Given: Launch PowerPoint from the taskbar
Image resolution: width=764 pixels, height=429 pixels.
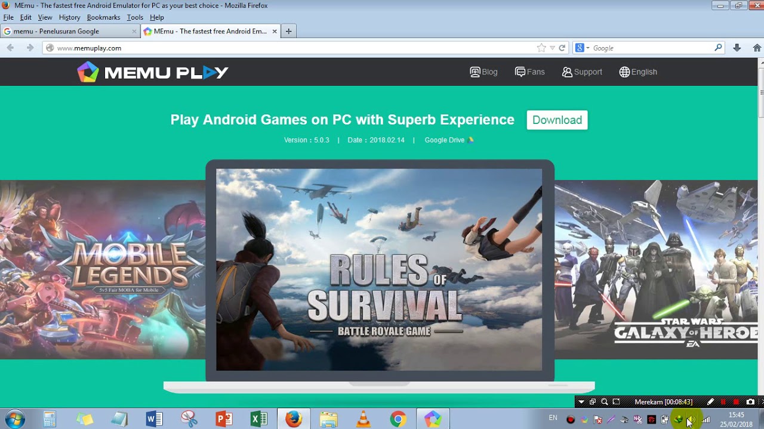Looking at the screenshot, I should 224,419.
